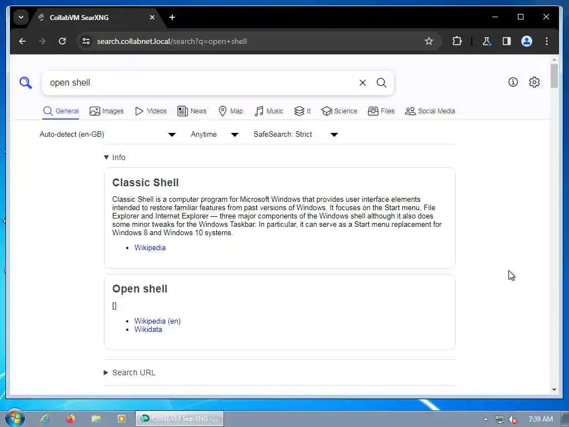Open Chrome's three-dot menu

click(547, 41)
